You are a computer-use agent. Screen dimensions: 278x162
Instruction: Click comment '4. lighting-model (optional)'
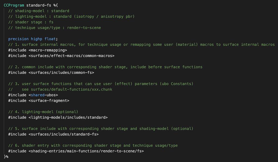point(43,112)
